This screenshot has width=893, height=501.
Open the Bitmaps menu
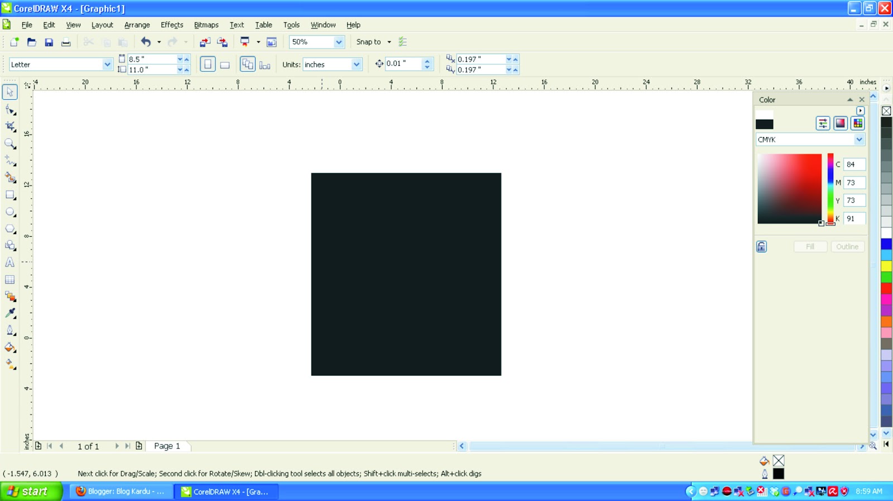(206, 25)
